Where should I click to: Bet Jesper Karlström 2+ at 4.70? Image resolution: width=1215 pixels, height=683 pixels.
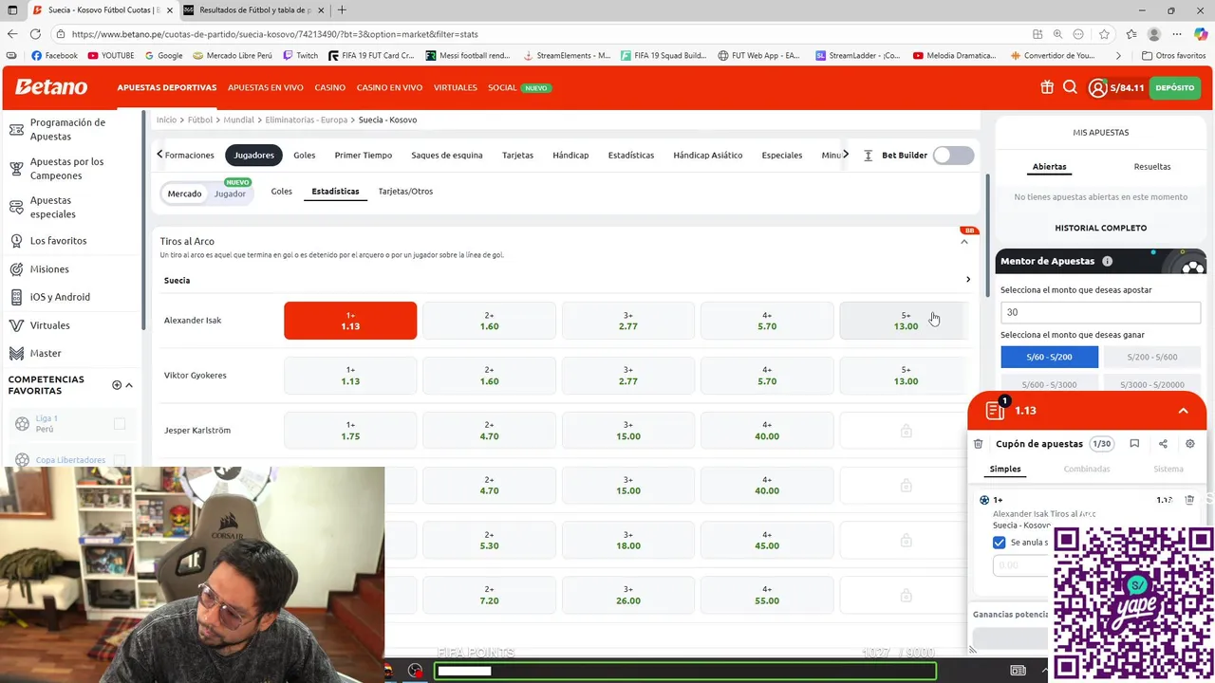pos(489,431)
